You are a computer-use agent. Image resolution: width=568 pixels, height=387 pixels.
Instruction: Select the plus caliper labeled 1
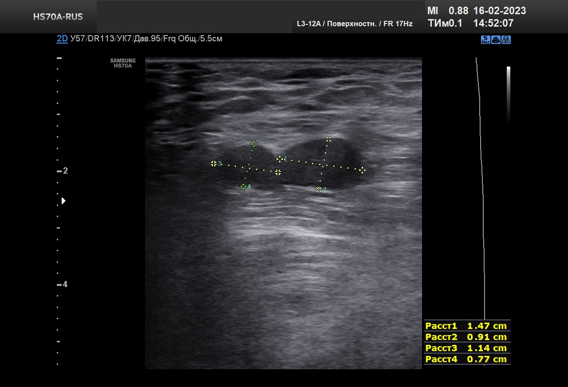point(280,158)
